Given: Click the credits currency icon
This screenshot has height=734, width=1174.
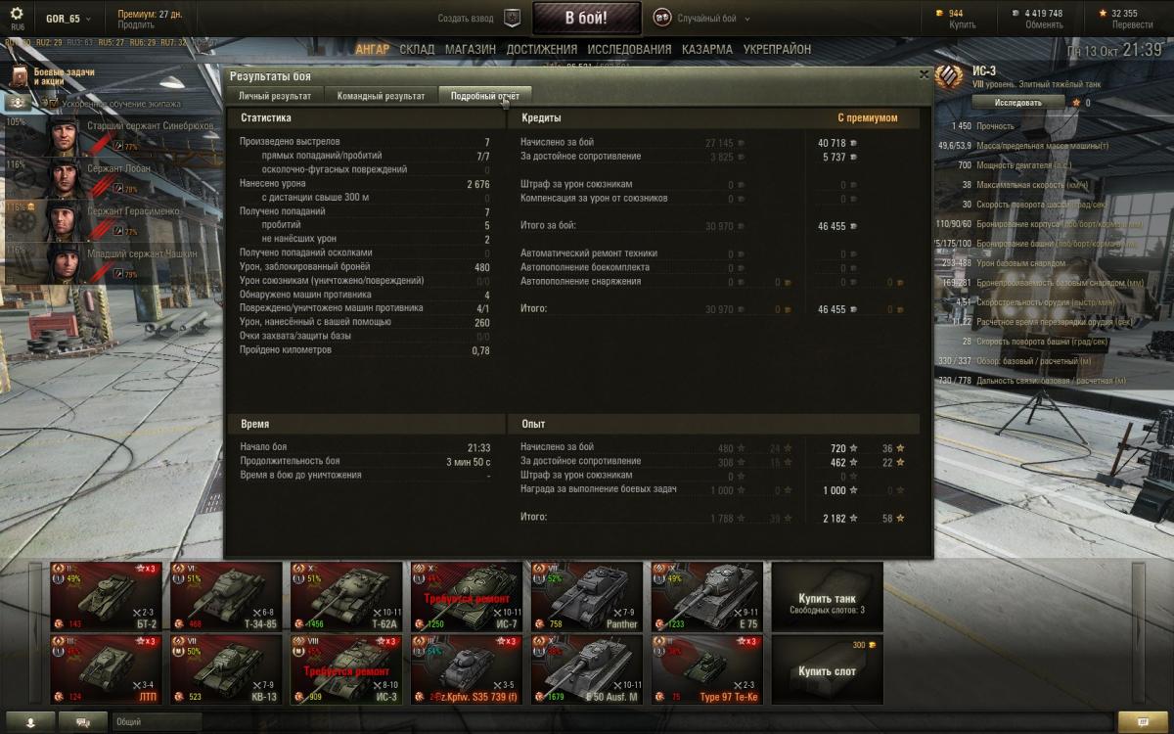Looking at the screenshot, I should 1016,13.
